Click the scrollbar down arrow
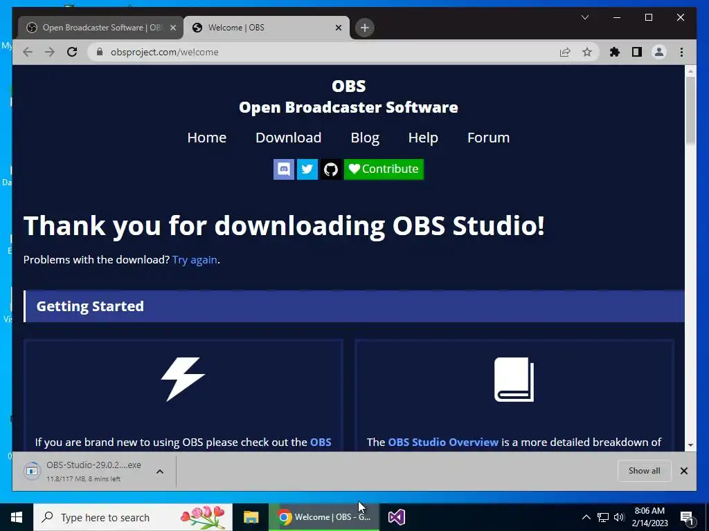The height and width of the screenshot is (531, 709). (690, 445)
